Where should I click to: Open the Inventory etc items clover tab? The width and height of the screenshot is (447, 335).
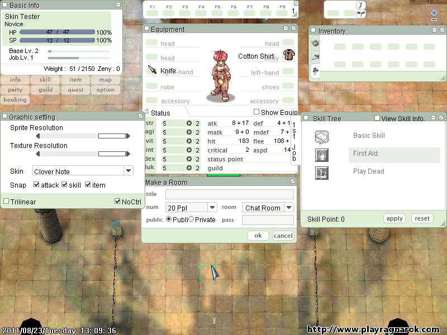[x=315, y=71]
